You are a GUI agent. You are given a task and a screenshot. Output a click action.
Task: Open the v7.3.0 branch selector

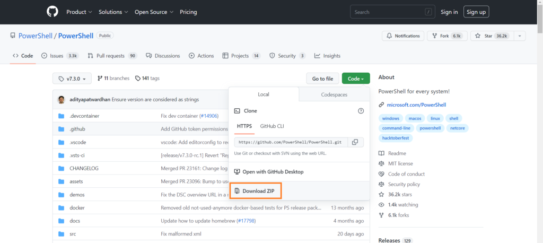[72, 79]
